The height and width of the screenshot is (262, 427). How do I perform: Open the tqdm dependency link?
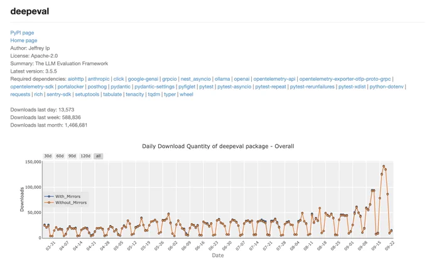click(154, 94)
